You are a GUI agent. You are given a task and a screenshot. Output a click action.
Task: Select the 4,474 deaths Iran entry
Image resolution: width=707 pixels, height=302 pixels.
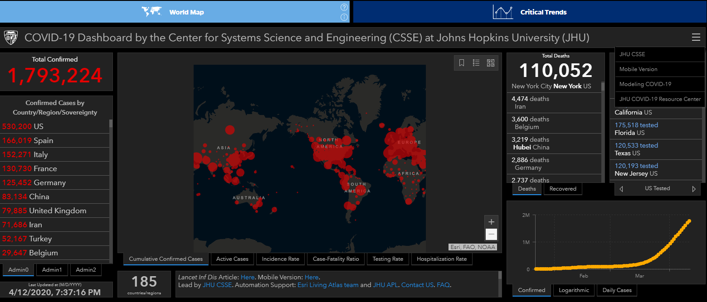(554, 103)
